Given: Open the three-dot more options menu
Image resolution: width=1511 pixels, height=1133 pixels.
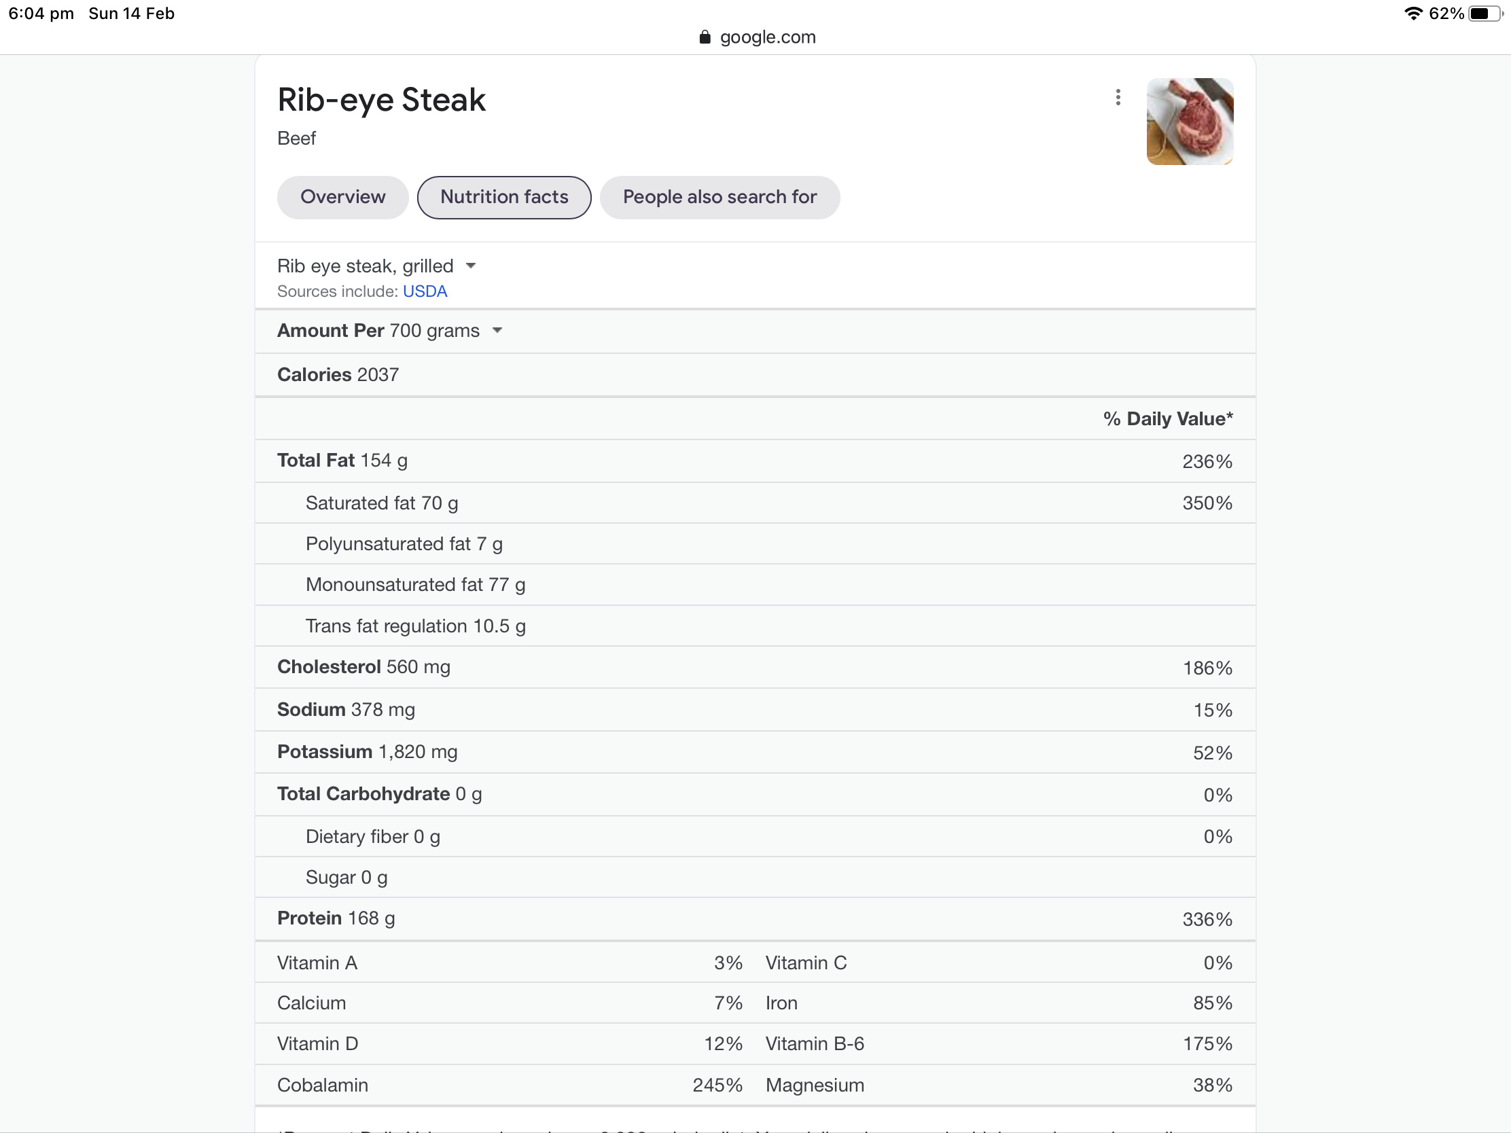Looking at the screenshot, I should pyautogui.click(x=1118, y=98).
